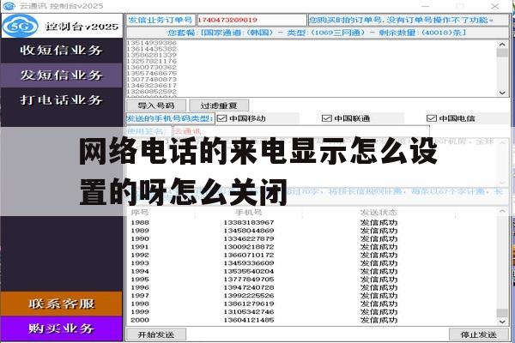Click number 13383183967 in results

249,223
